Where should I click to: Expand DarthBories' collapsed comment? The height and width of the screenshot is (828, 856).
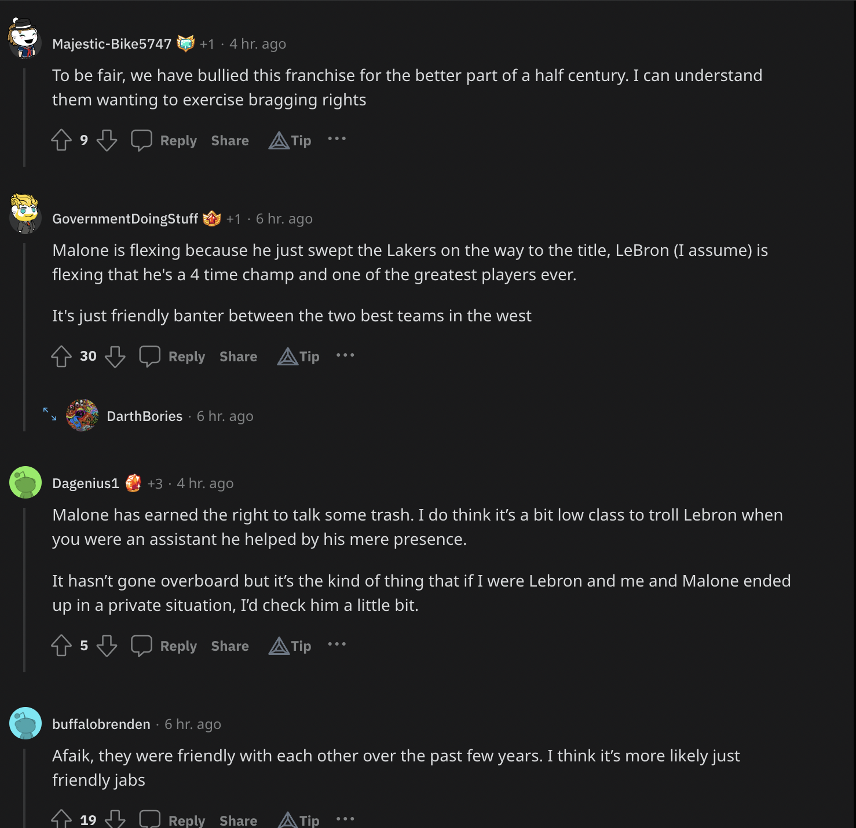[50, 414]
